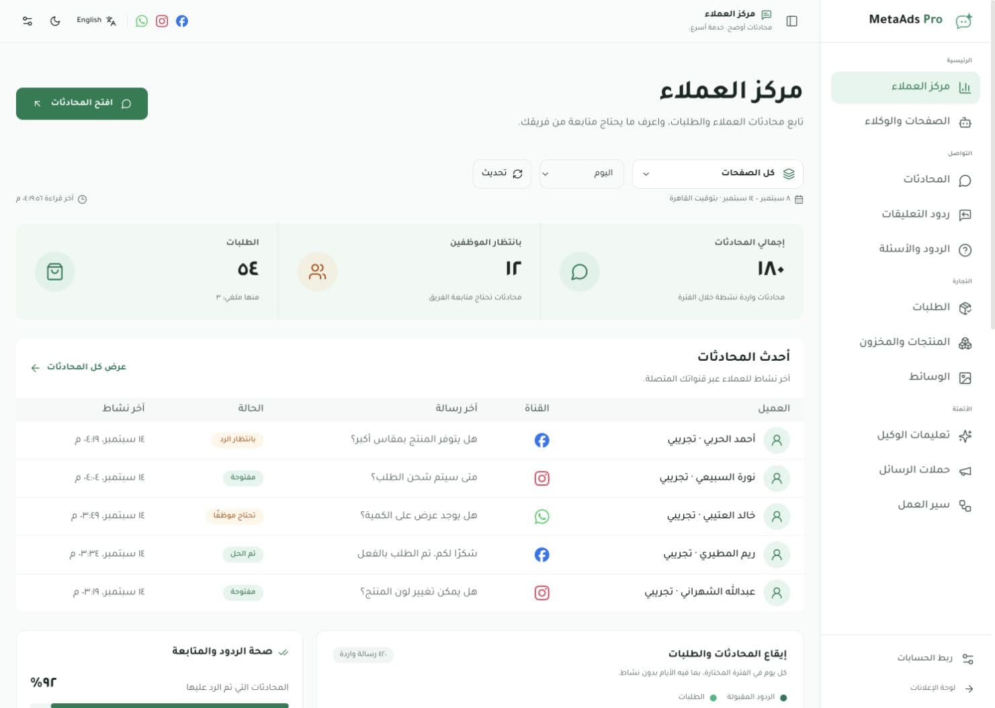Open the اليوم period dropdown
Screen dimensions: 995x708
point(581,173)
